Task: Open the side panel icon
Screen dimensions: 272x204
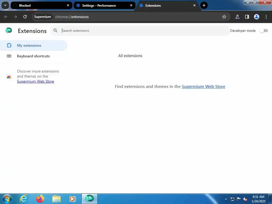Action: click(247, 17)
